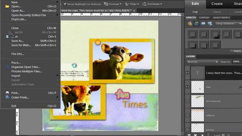Click the Align icon in options bar
This screenshot has height=136, width=242.
tap(127, 4)
